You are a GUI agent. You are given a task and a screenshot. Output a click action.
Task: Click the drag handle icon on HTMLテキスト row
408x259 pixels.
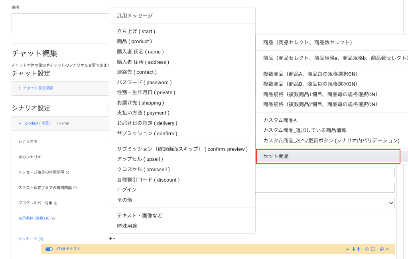(x=348, y=249)
